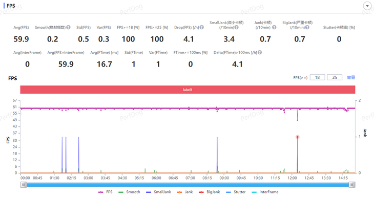Click the 12:00 time axis label
This screenshot has height=198, width=374.
tap(292, 178)
